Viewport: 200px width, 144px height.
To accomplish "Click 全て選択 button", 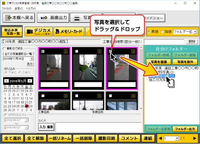I will click(13, 138).
